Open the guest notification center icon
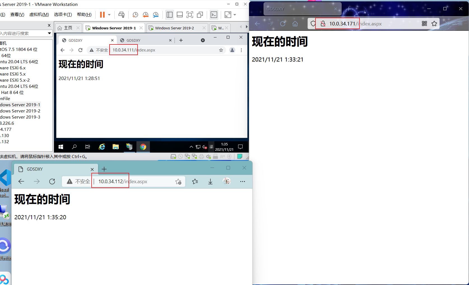469x285 pixels. (x=240, y=147)
